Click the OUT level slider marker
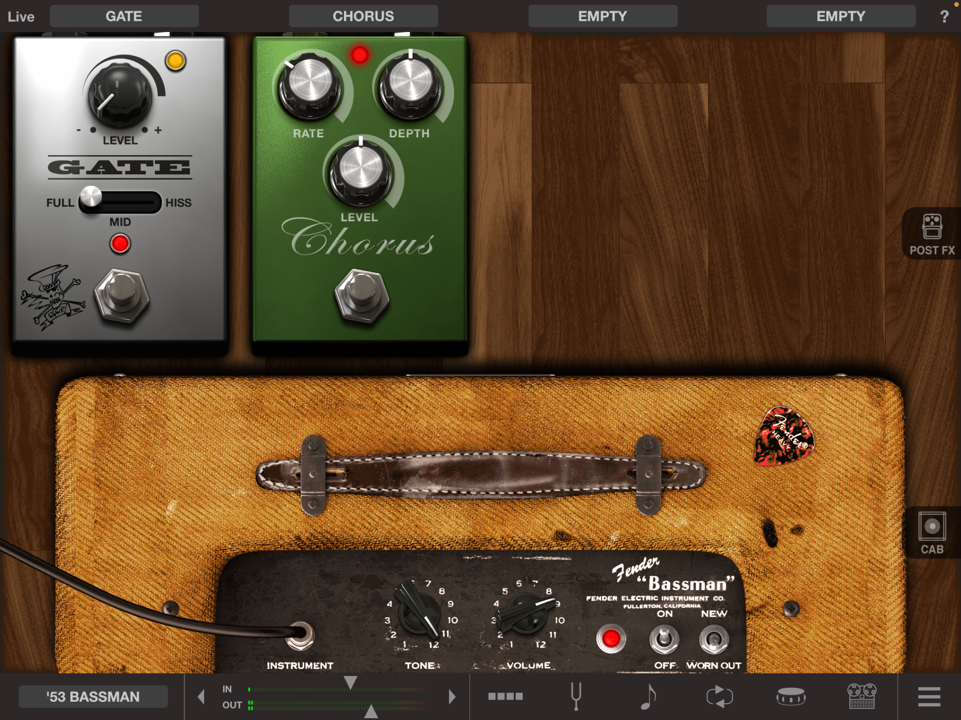 click(x=371, y=712)
